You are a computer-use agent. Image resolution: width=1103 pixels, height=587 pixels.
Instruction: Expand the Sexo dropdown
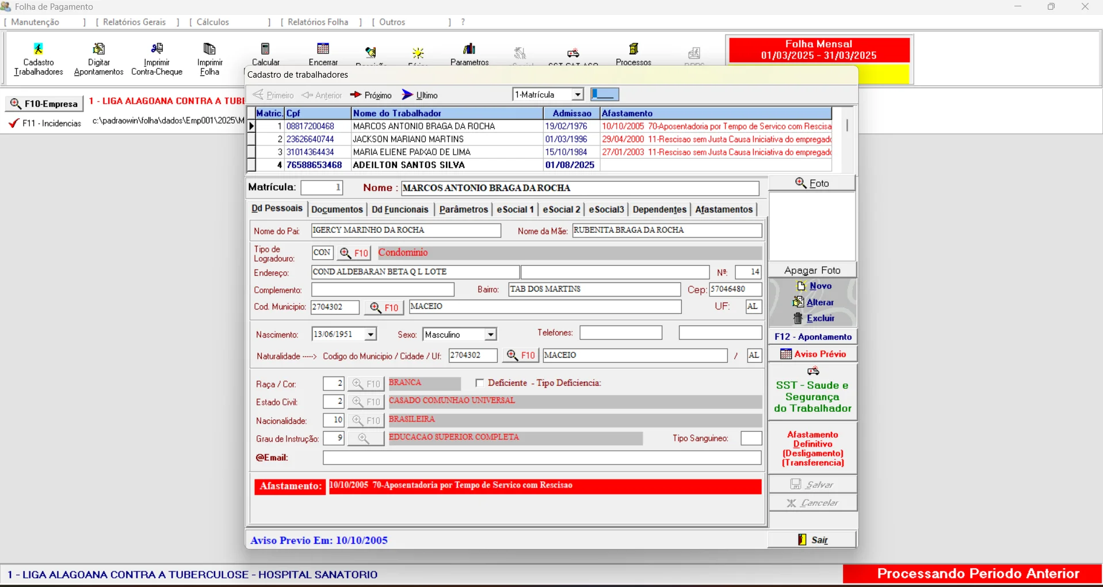pyautogui.click(x=490, y=335)
